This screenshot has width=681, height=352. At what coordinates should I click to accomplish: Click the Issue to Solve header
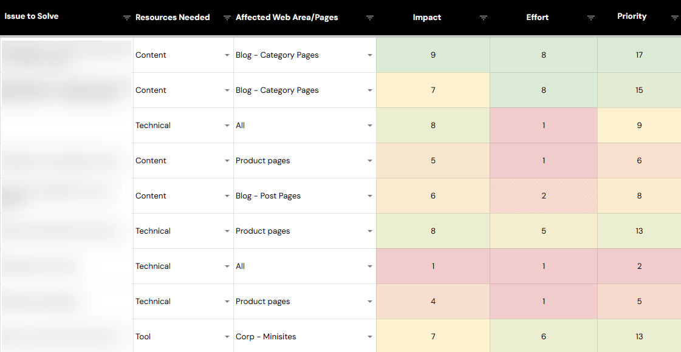tap(32, 16)
